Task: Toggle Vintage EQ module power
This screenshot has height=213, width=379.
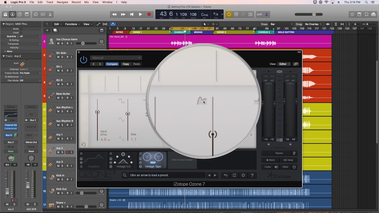Action: pos(111,167)
